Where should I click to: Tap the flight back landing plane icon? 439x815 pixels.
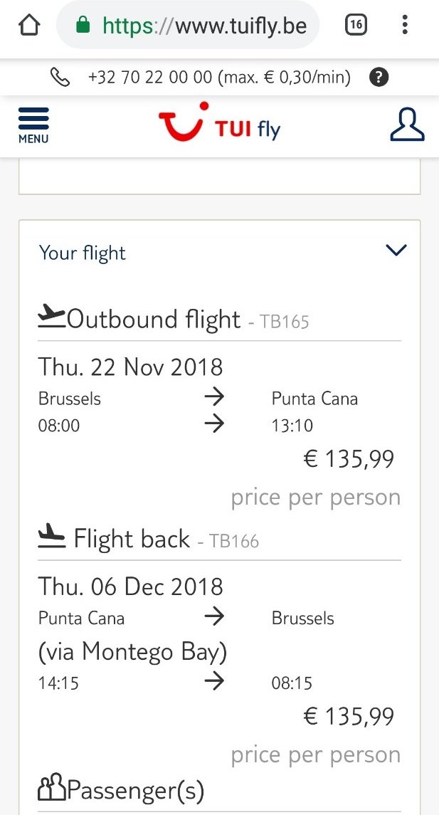[x=51, y=536]
